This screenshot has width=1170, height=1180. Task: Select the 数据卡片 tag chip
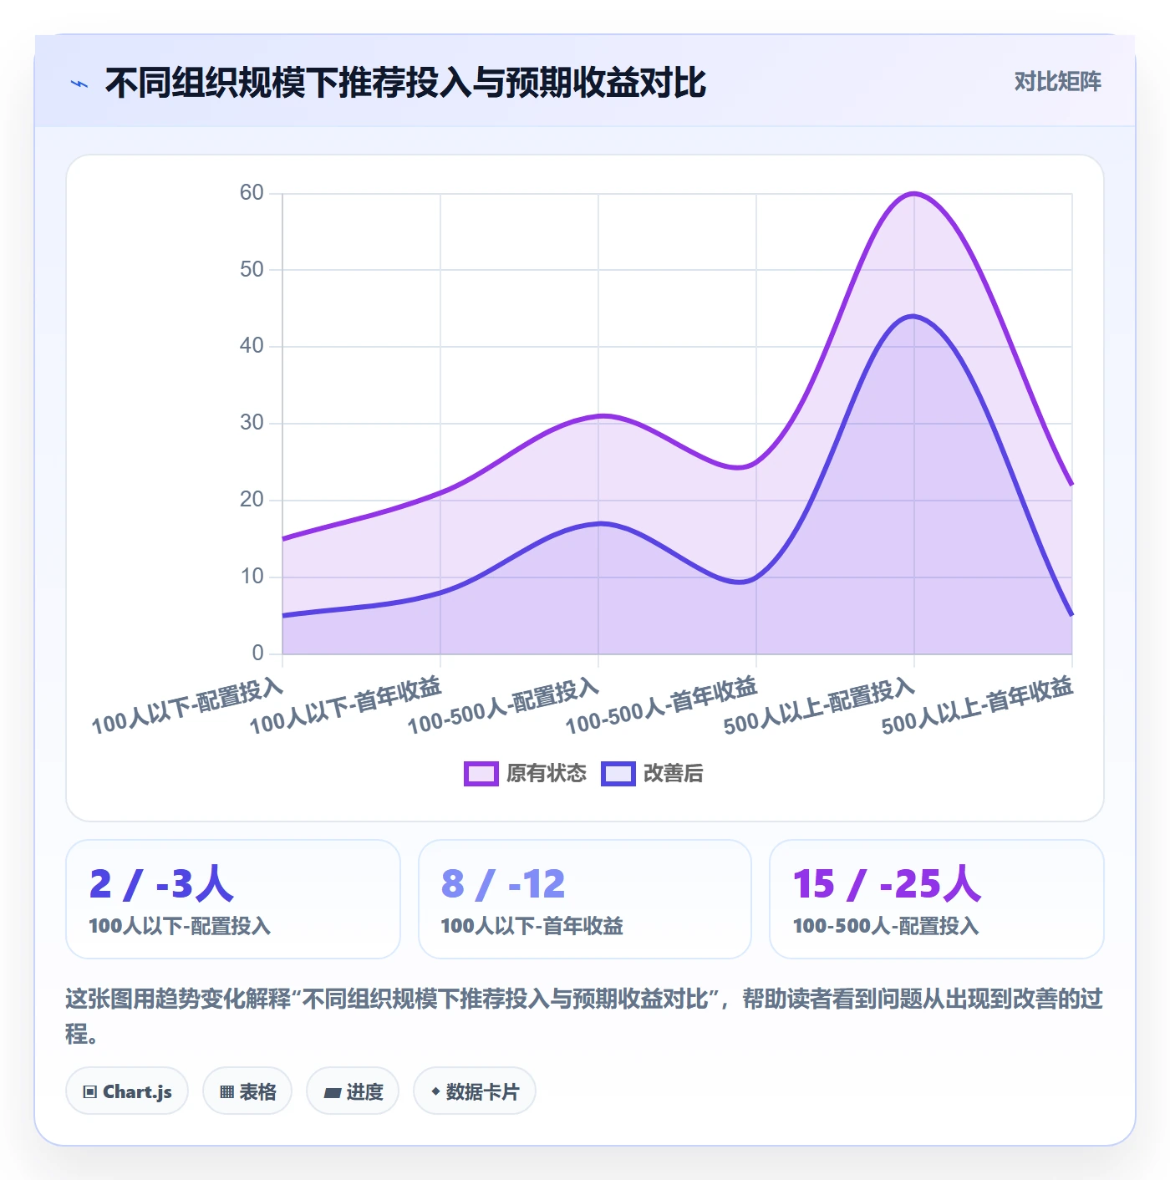475,1091
